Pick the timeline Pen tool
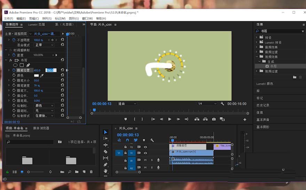This screenshot has height=190, width=306. 106,165
